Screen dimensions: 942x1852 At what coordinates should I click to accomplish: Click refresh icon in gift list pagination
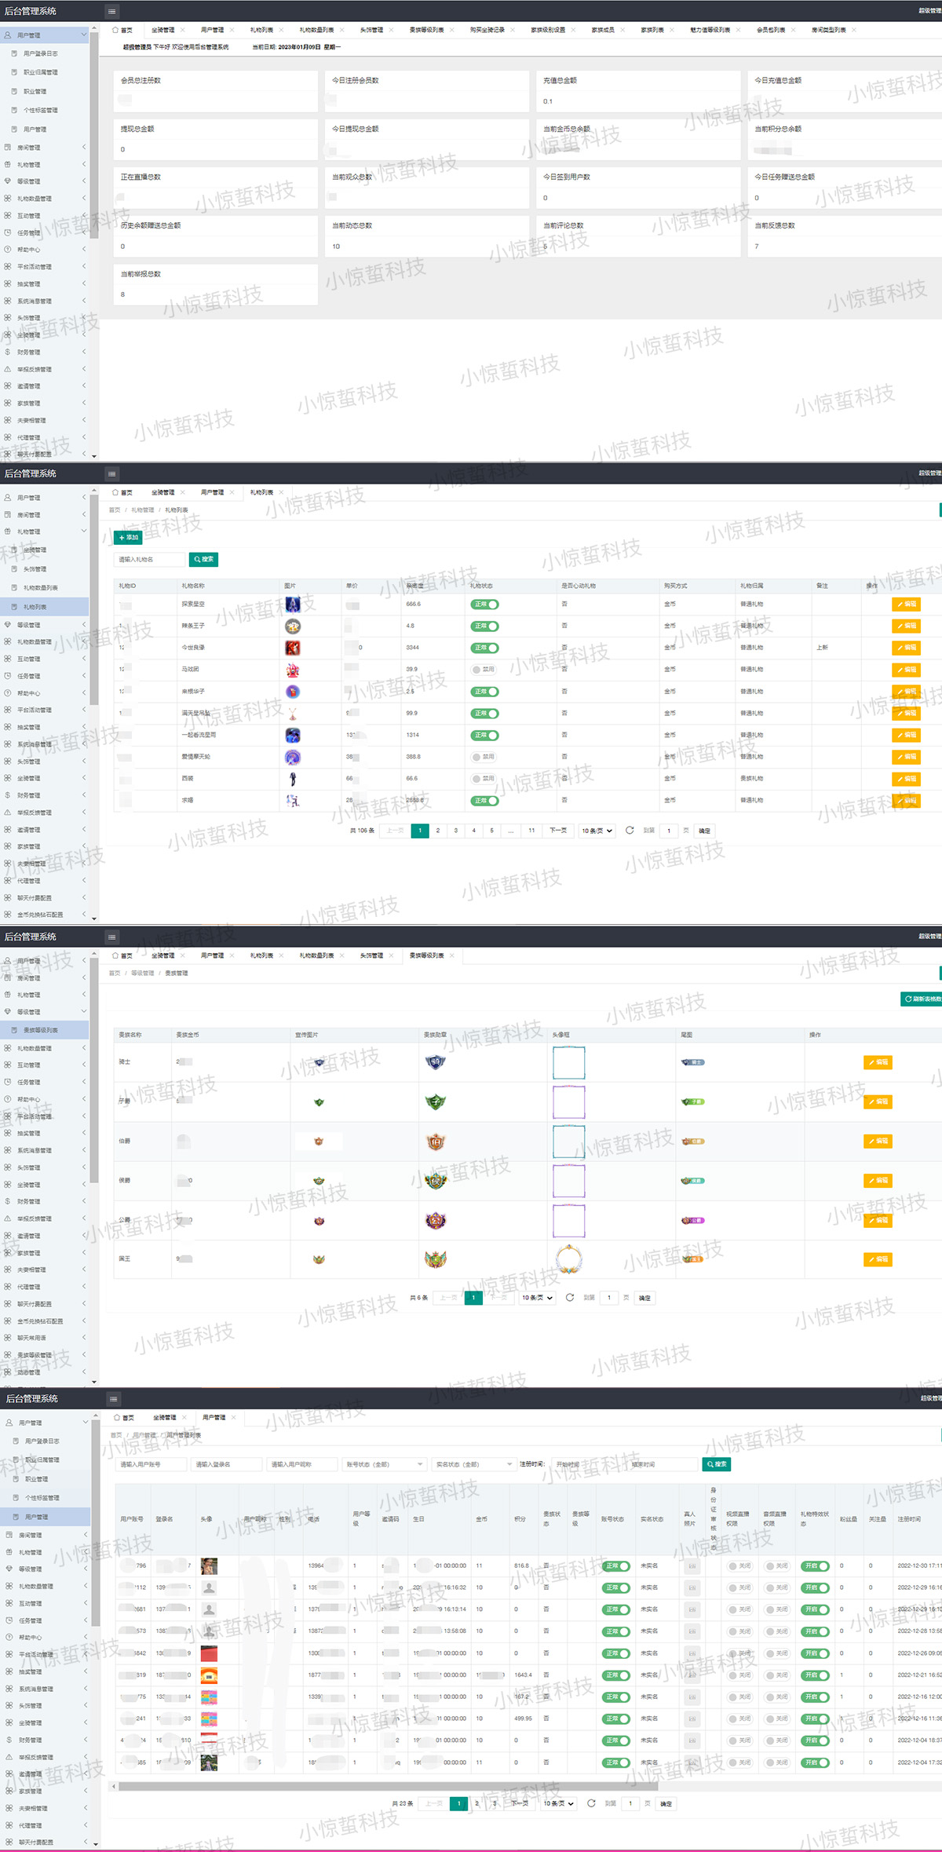click(630, 831)
